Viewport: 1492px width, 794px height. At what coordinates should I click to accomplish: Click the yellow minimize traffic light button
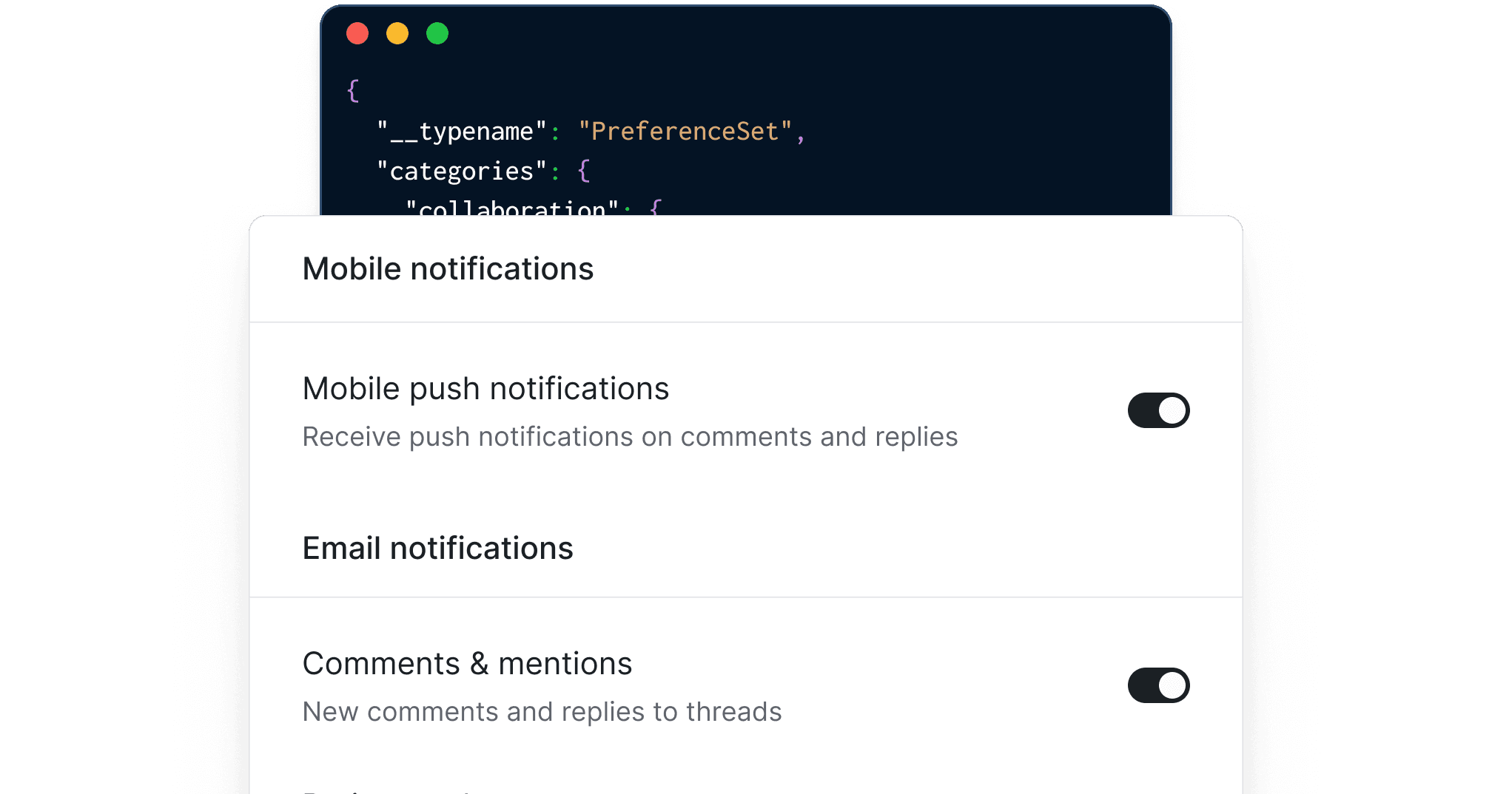pos(397,33)
